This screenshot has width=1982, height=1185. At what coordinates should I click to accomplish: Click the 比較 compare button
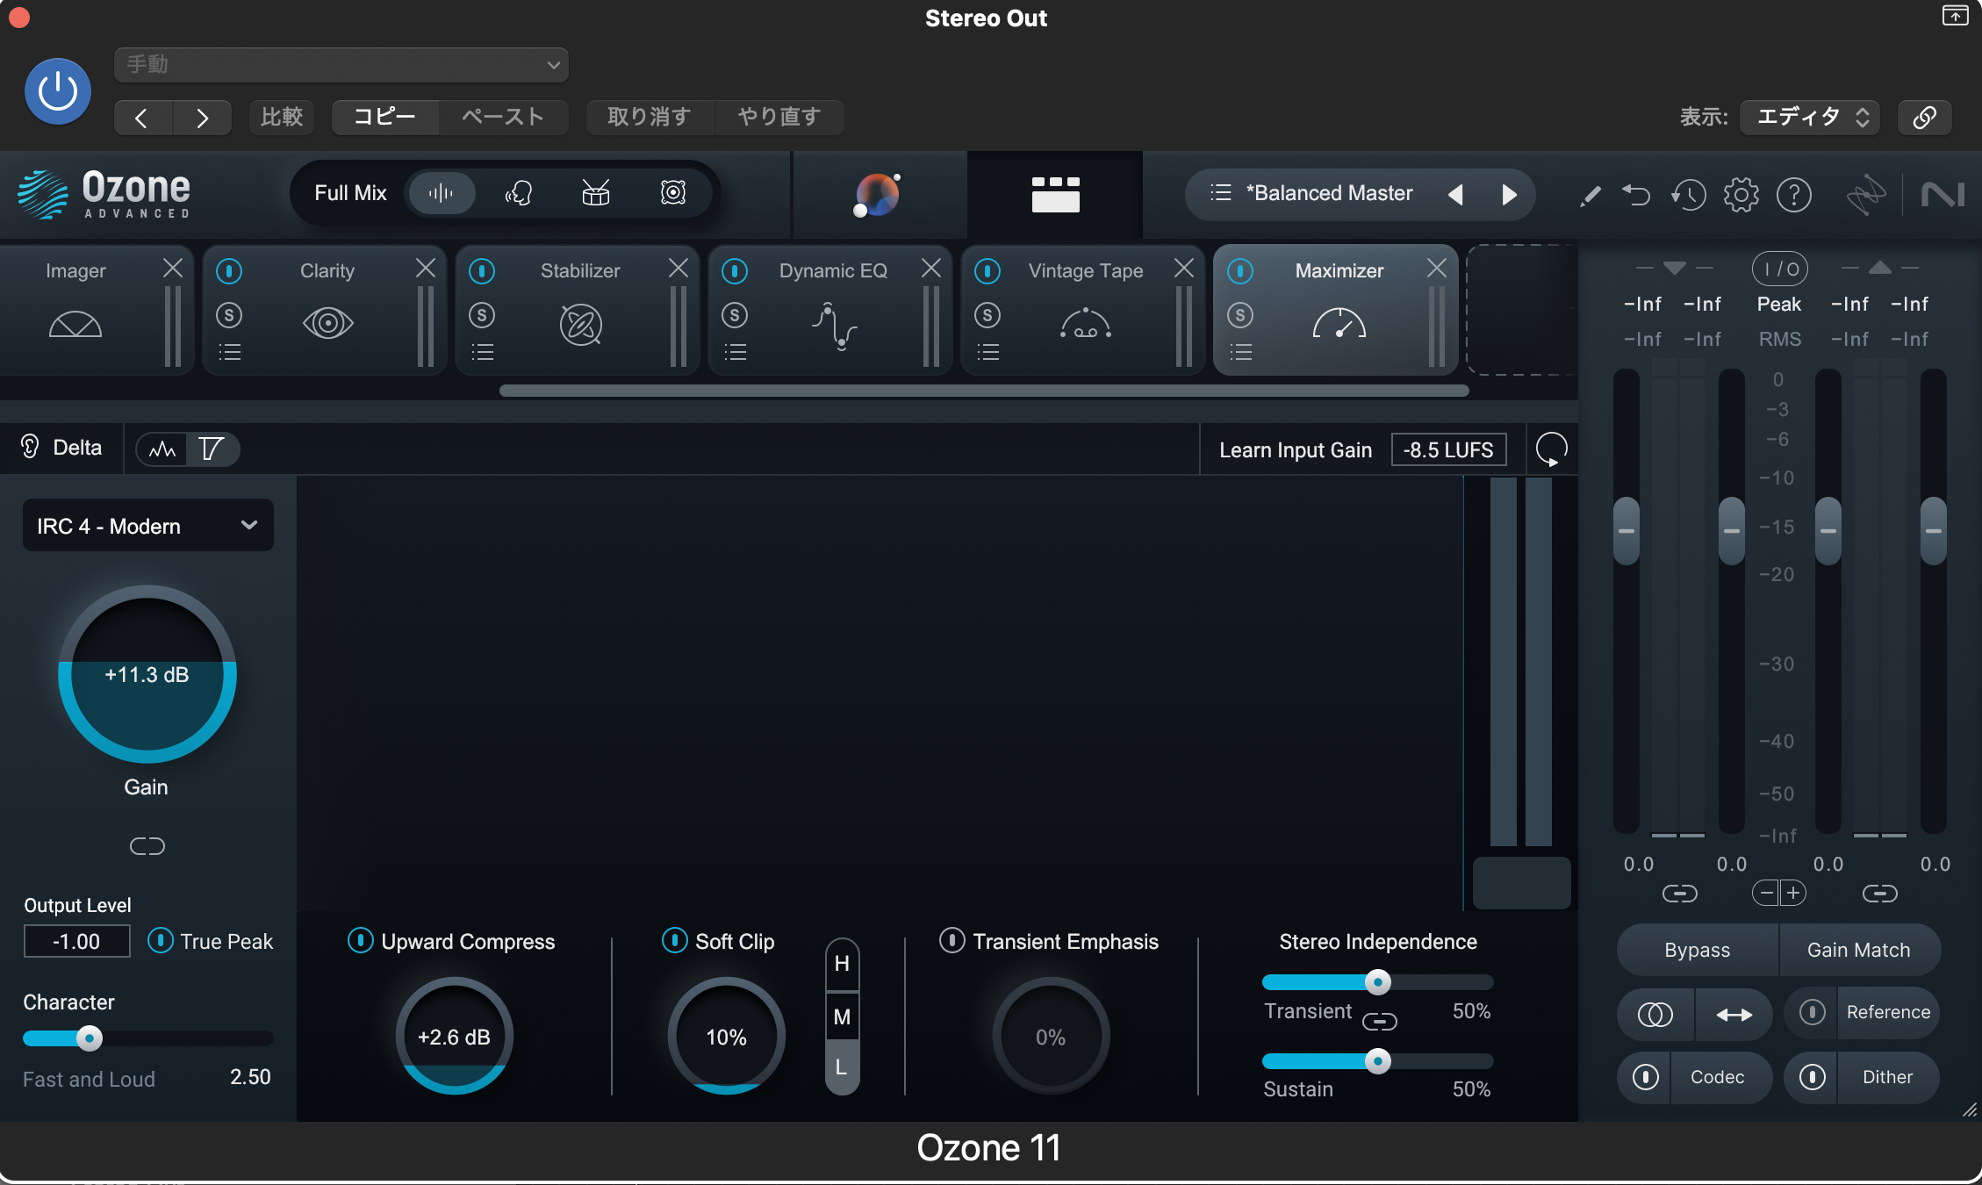point(282,117)
